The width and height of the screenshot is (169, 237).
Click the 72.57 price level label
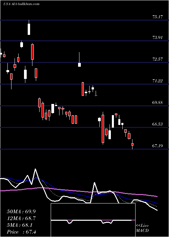coord(158,59)
